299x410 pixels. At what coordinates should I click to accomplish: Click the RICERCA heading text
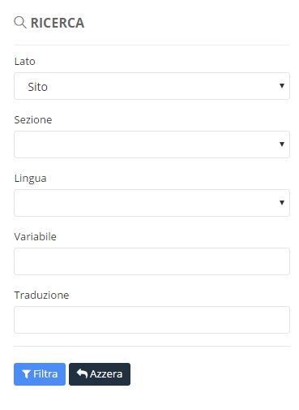click(58, 23)
